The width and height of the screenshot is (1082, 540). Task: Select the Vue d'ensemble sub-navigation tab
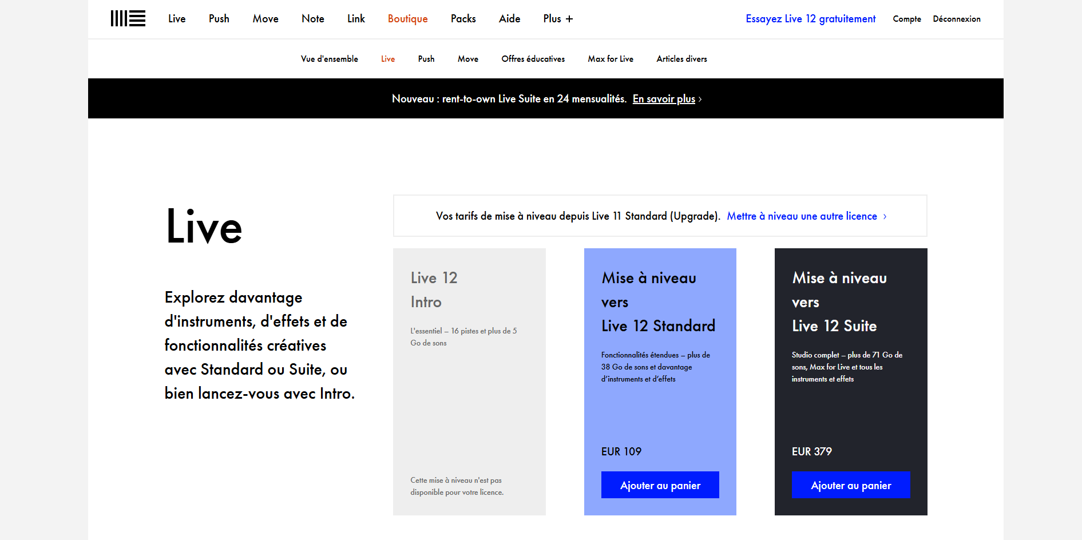[330, 59]
